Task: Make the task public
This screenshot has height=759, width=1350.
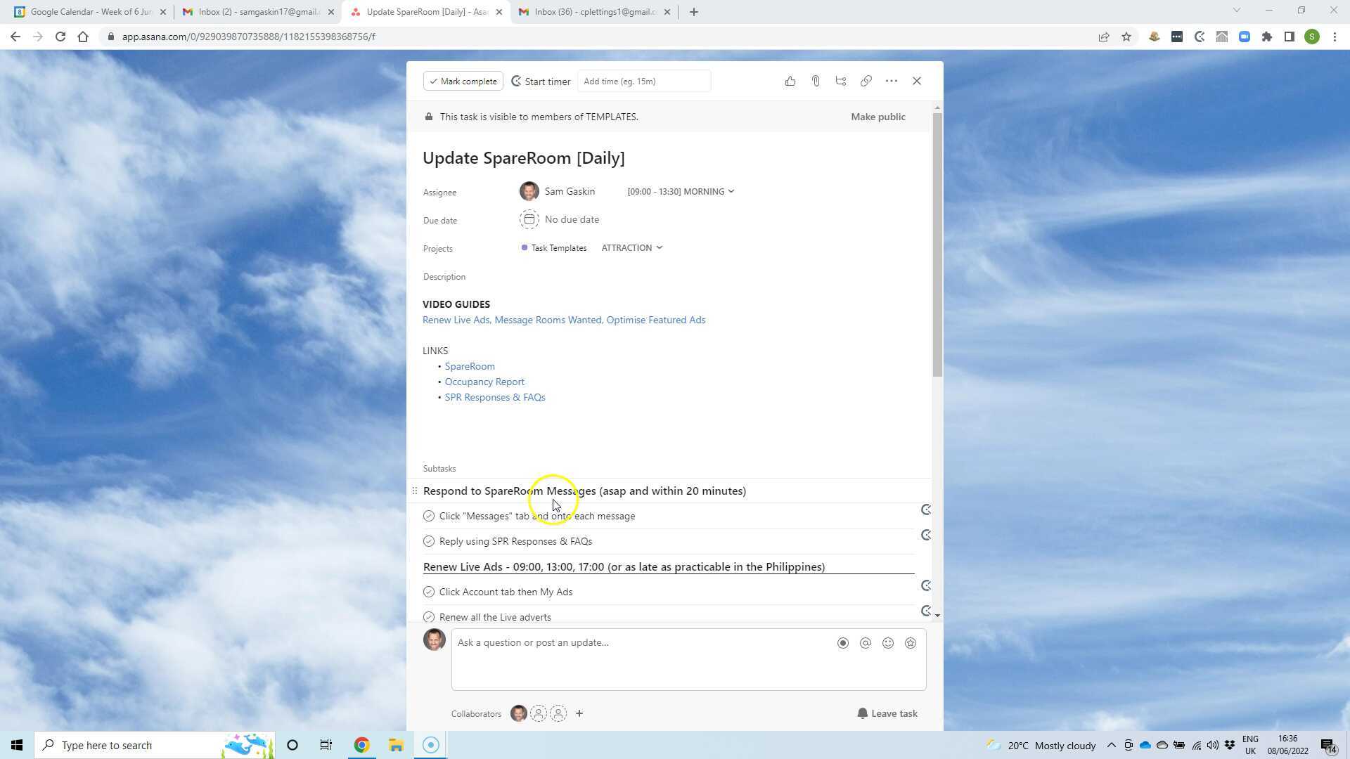Action: pos(878,117)
